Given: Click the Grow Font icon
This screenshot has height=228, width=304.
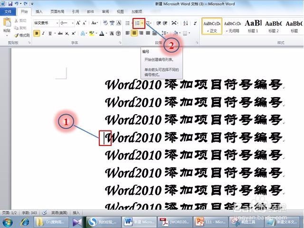Looking at the screenshot, I should (x=78, y=23).
